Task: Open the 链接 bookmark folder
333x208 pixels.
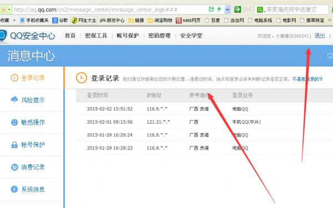Action: pyautogui.click(x=137, y=21)
